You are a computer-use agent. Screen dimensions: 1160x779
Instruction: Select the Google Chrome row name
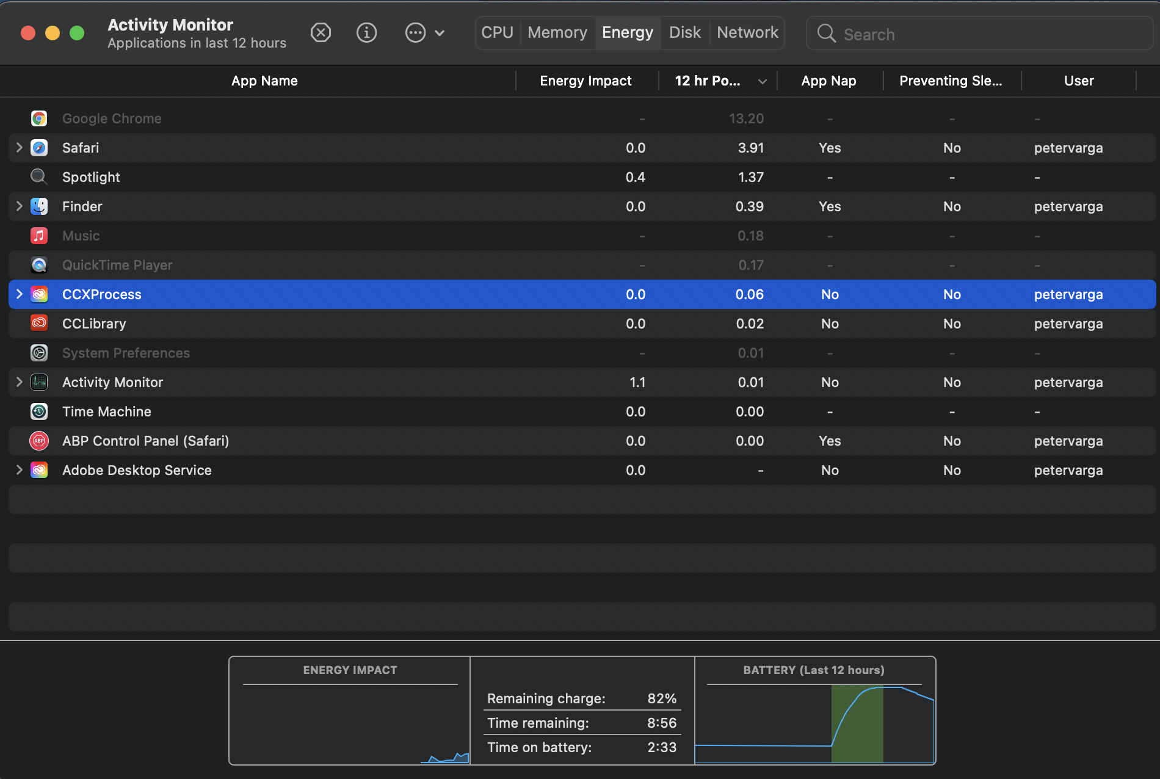(112, 118)
